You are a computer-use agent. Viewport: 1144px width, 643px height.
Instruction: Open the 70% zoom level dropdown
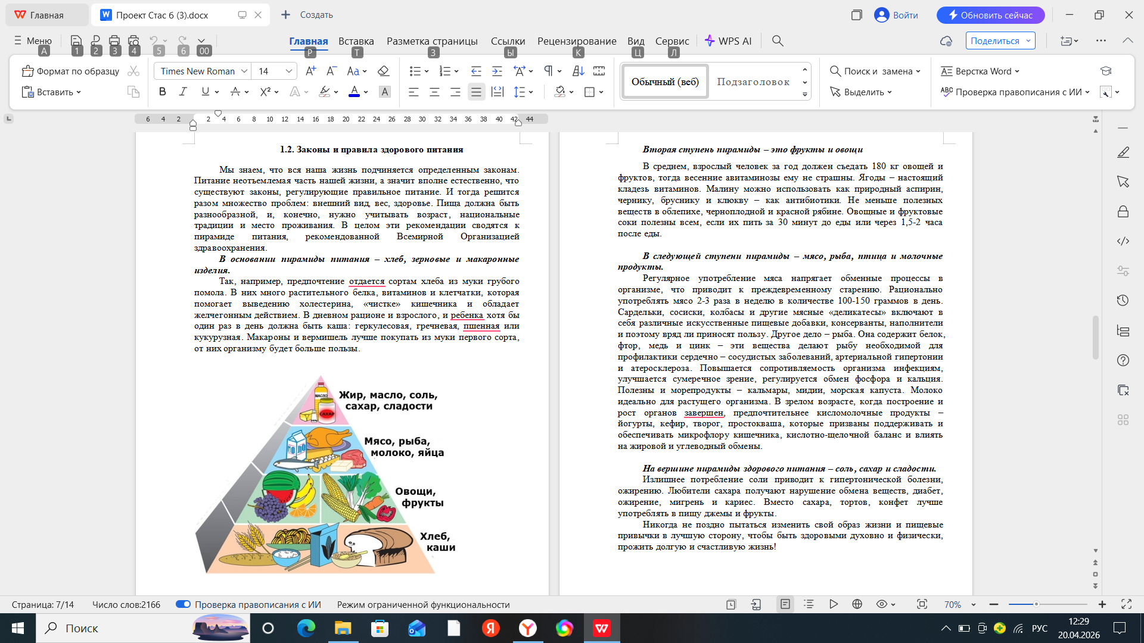pyautogui.click(x=974, y=605)
